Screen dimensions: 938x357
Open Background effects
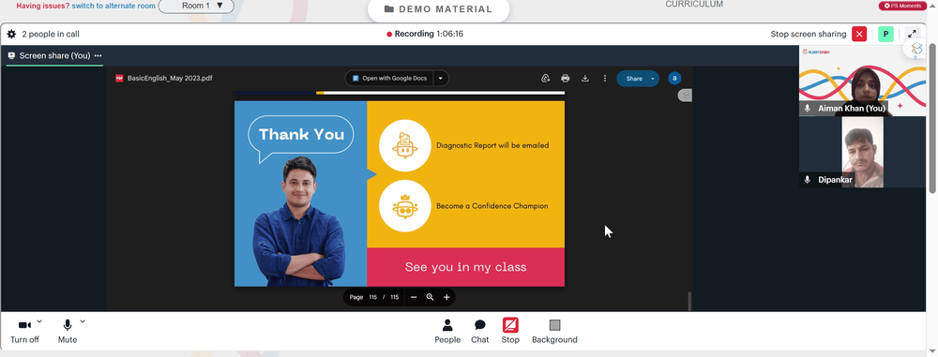(x=554, y=332)
